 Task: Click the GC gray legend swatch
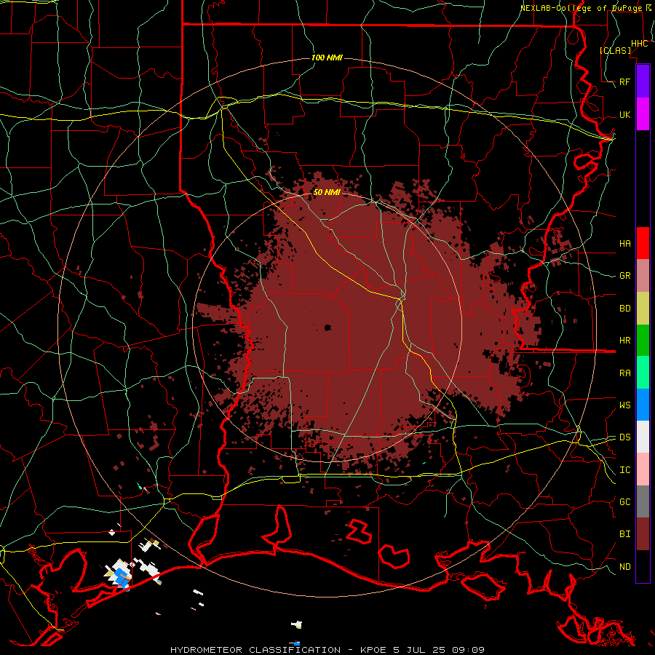pos(643,501)
